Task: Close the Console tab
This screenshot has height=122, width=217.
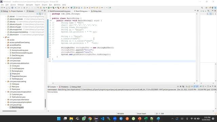Action: pos(57,87)
